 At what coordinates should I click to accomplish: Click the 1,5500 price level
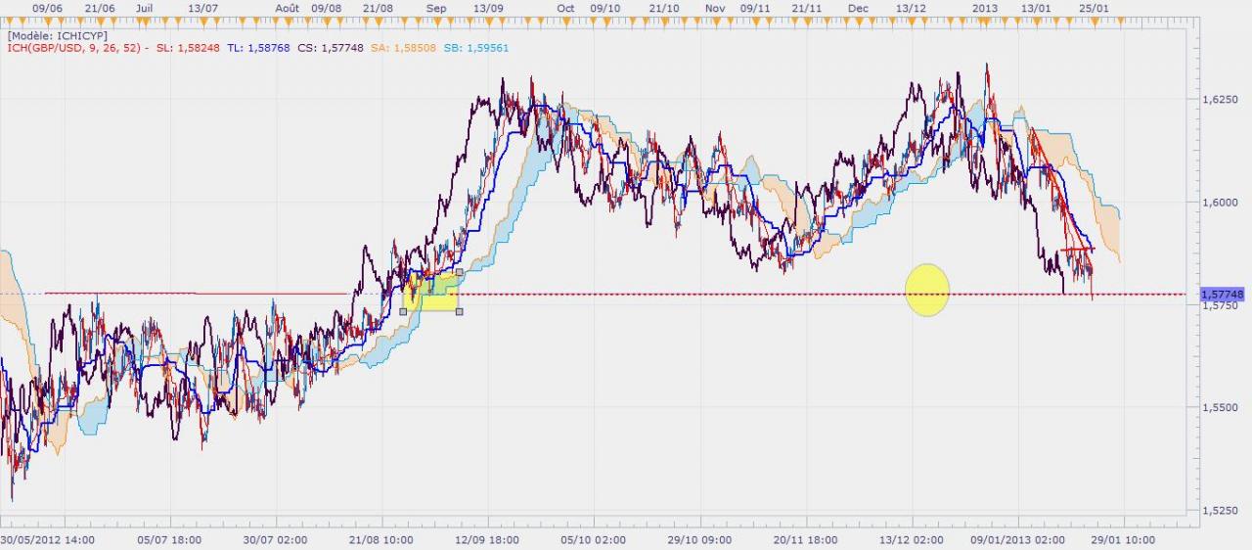pos(1219,407)
